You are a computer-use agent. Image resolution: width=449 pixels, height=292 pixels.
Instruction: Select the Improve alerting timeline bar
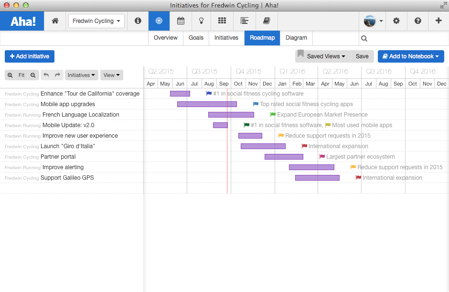pyautogui.click(x=311, y=167)
